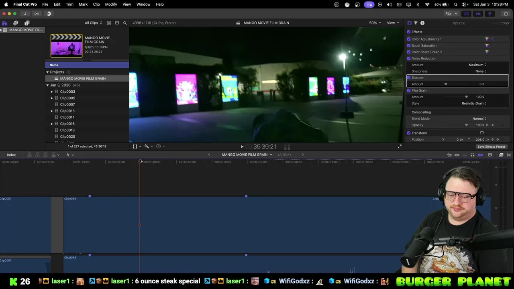
Task: Disable the Sharpen effect checkbox
Action: pyautogui.click(x=409, y=77)
